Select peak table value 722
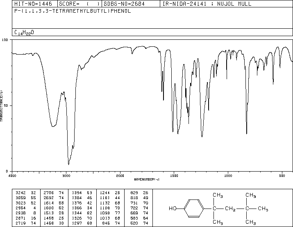Screen dimensions: 293x227 (134, 208)
